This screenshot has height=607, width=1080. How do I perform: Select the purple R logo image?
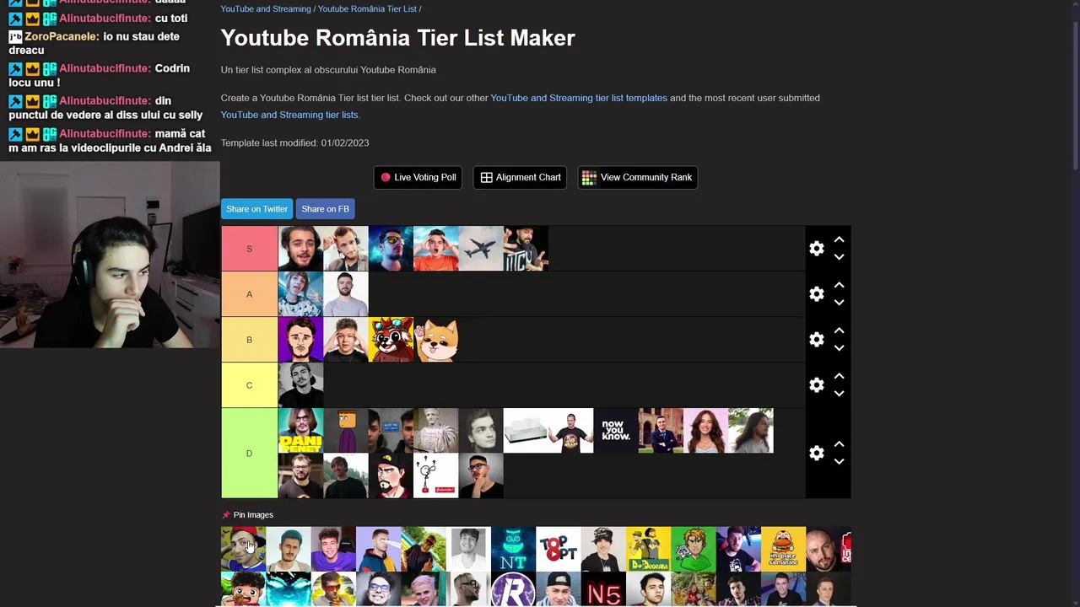click(513, 589)
